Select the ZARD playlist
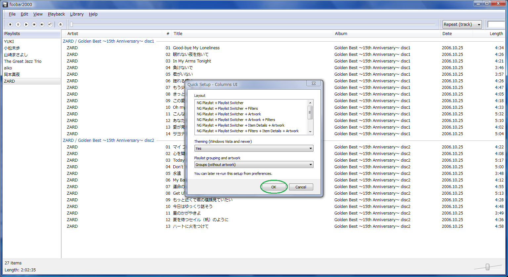The height and width of the screenshot is (277, 508). click(x=31, y=81)
